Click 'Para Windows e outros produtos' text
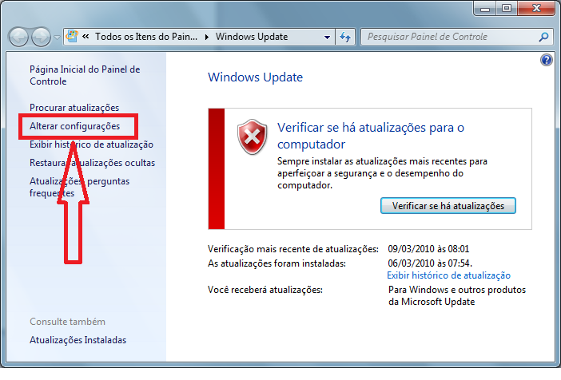The height and width of the screenshot is (380, 561). coord(457,290)
